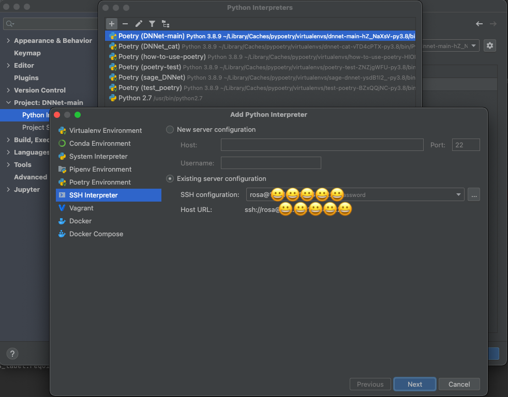Expand the Editor settings section
The height and width of the screenshot is (397, 508).
click(x=8, y=66)
